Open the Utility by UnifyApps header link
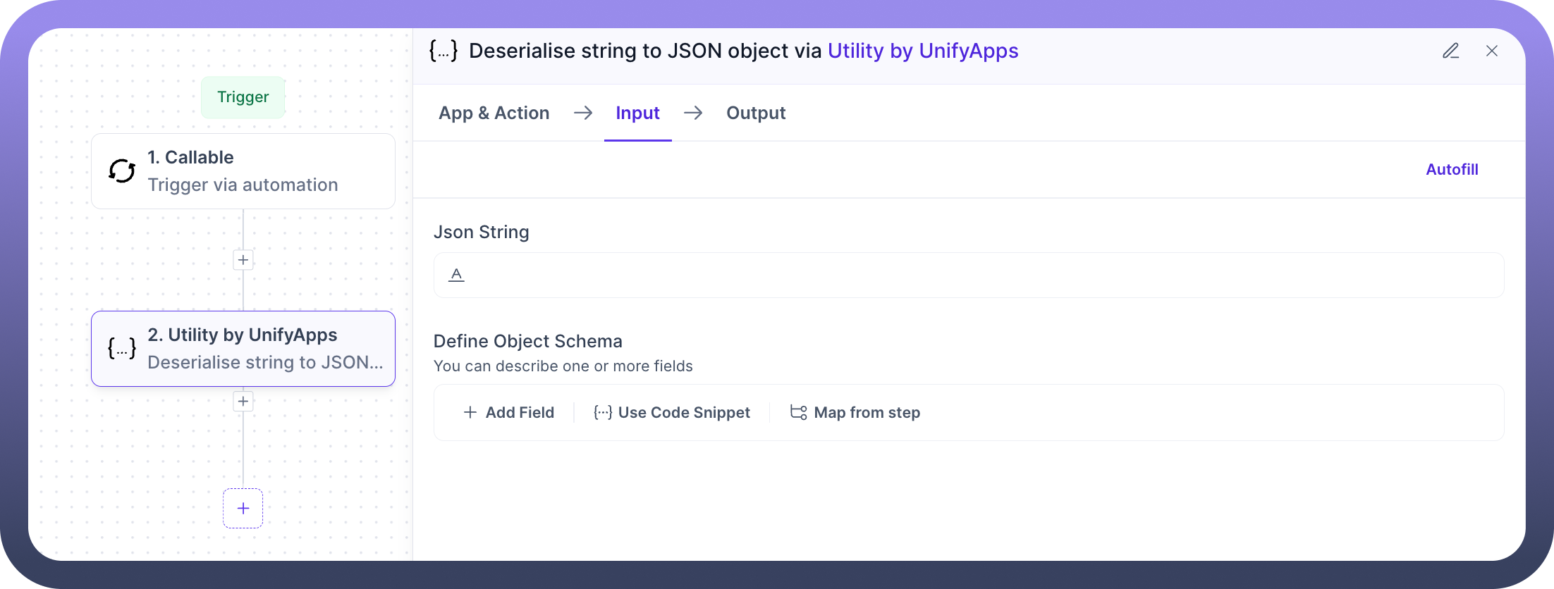This screenshot has height=589, width=1554. [923, 51]
